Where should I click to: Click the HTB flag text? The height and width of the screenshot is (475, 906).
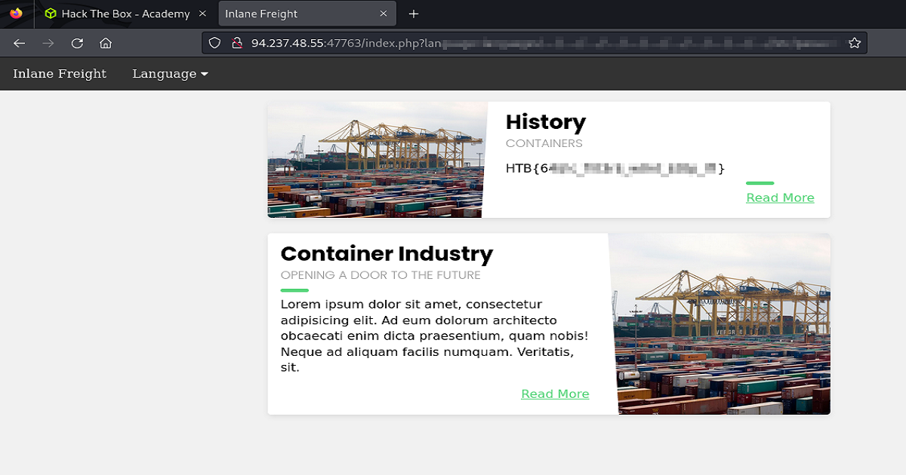tap(615, 168)
